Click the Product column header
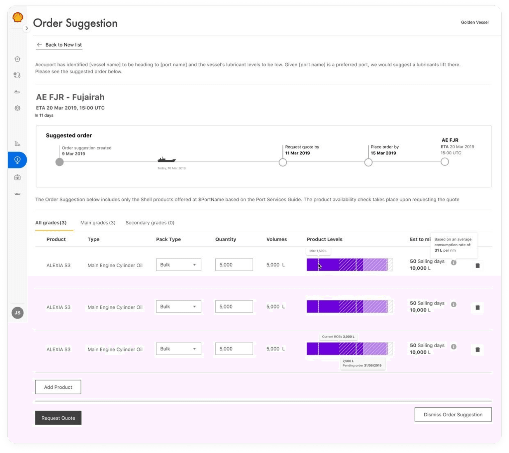Image resolution: width=509 pixels, height=453 pixels. [56, 239]
